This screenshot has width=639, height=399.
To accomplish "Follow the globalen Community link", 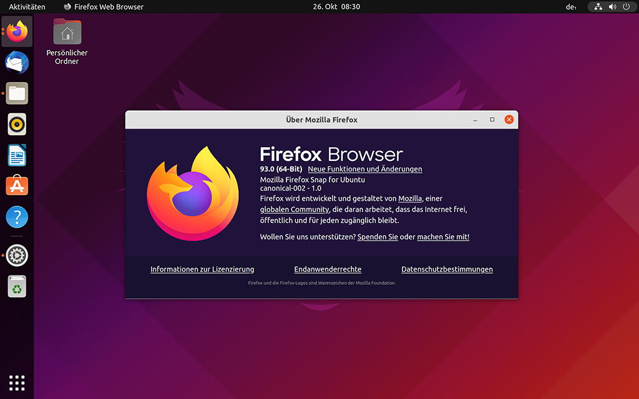I will 295,209.
